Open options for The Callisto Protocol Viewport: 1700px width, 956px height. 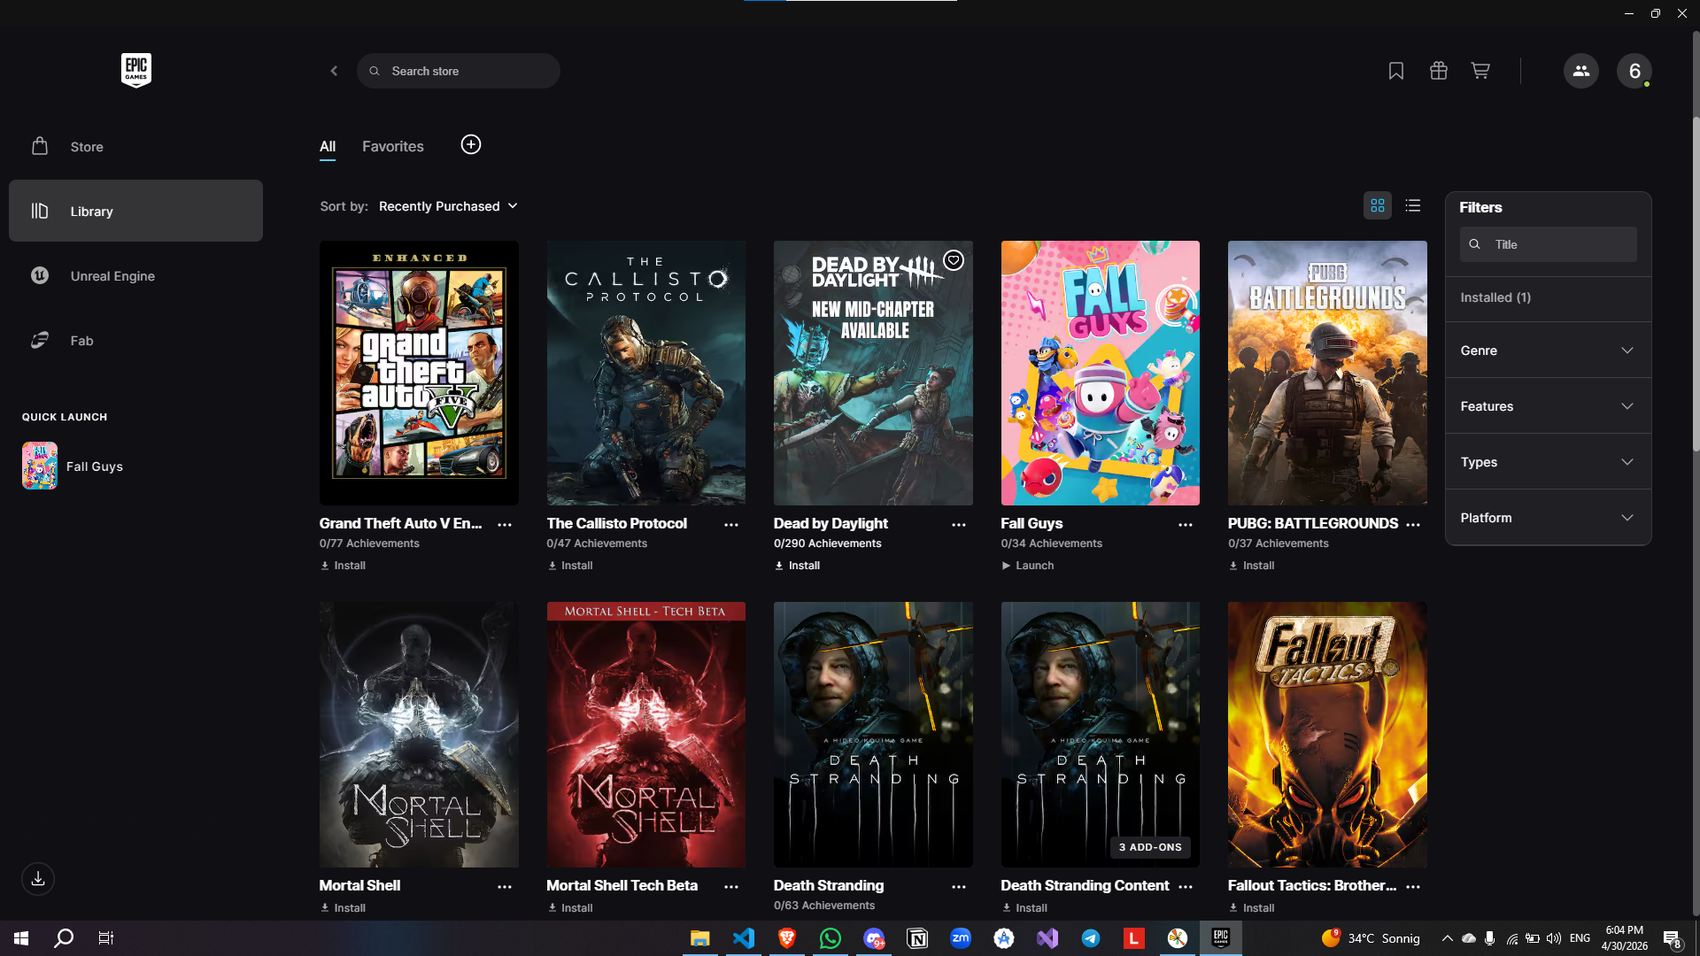coord(731,525)
